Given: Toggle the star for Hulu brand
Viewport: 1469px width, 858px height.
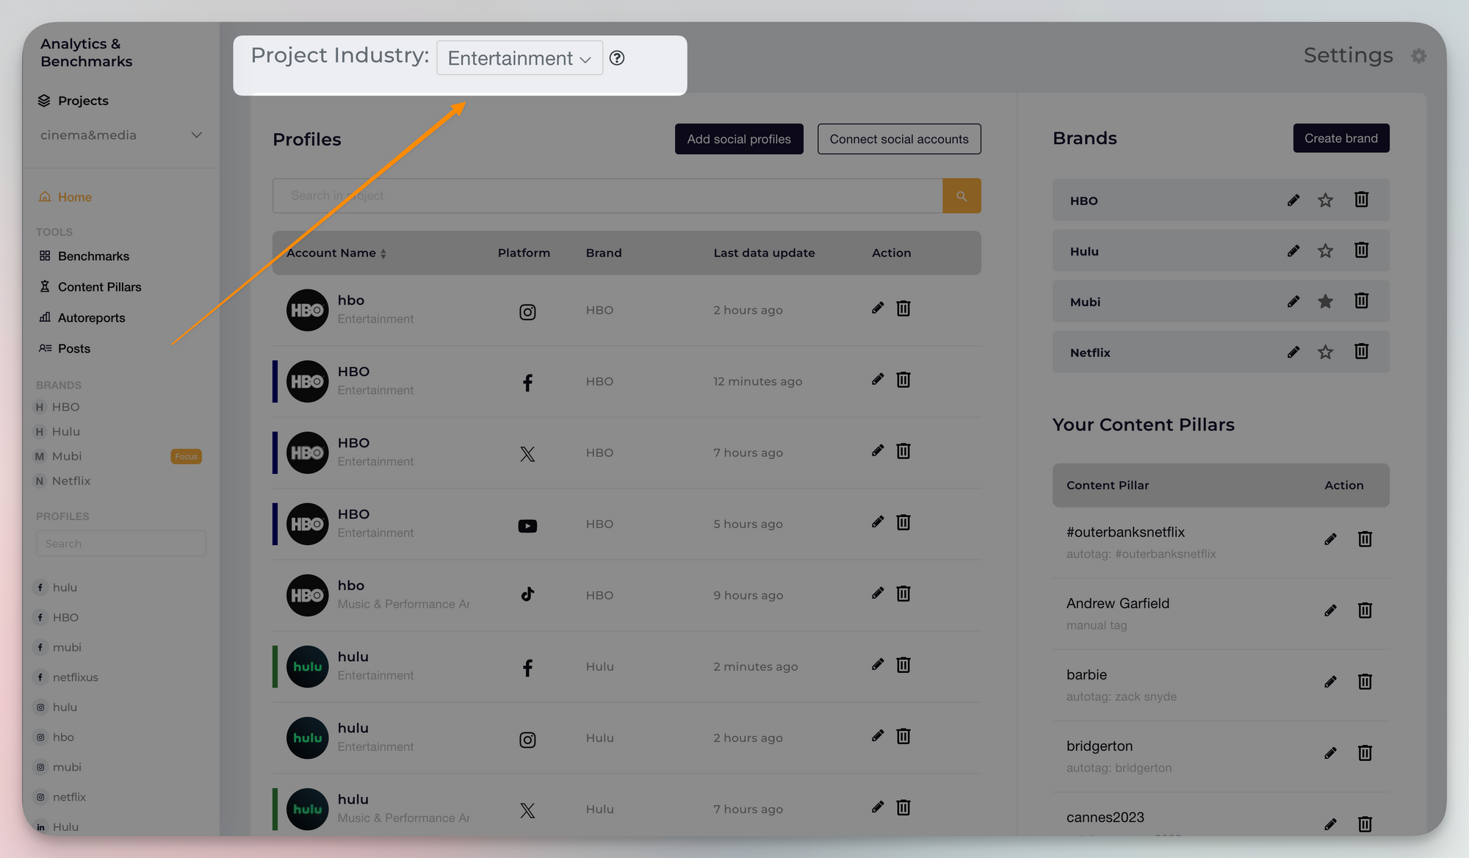Looking at the screenshot, I should (1325, 251).
